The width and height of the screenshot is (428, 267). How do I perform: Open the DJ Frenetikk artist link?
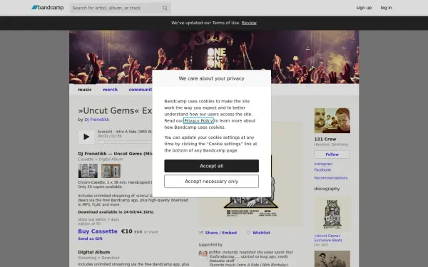pos(97,120)
